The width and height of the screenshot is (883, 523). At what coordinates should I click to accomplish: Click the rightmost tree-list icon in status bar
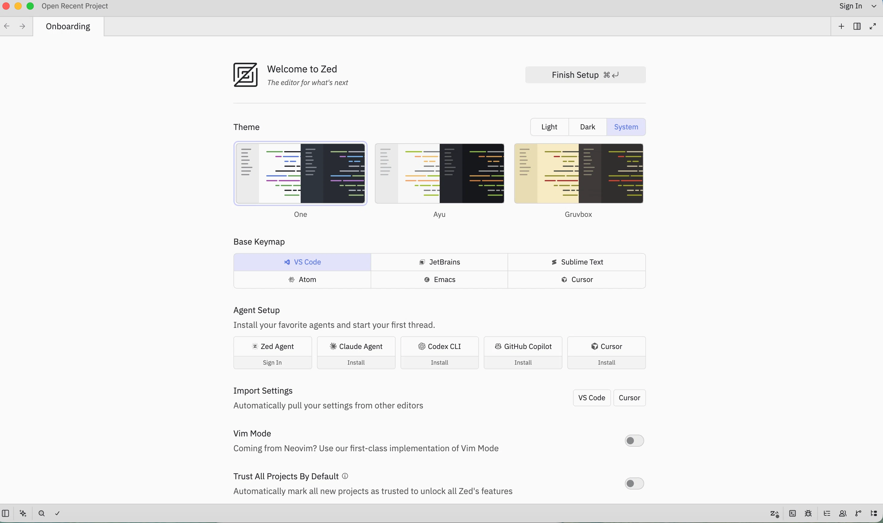click(x=874, y=513)
